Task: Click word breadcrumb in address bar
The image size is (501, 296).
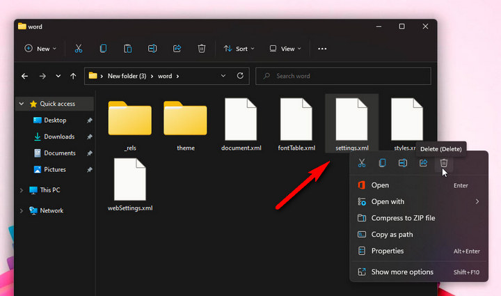Action: [165, 76]
